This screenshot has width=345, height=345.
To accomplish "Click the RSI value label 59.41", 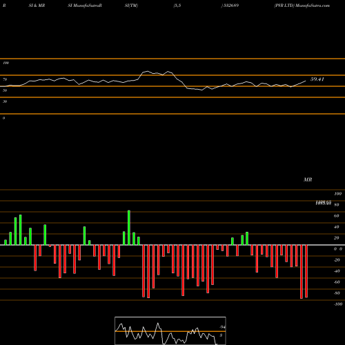I will tap(317, 79).
